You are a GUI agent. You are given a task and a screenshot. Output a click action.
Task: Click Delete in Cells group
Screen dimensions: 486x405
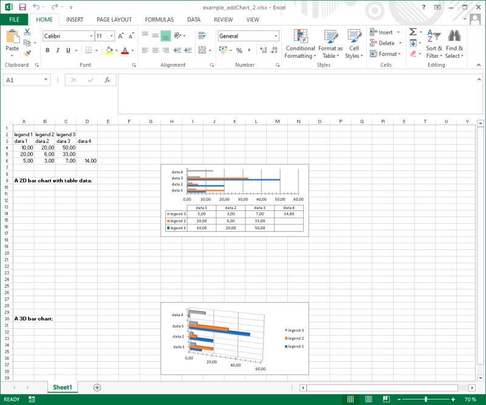[x=386, y=43]
